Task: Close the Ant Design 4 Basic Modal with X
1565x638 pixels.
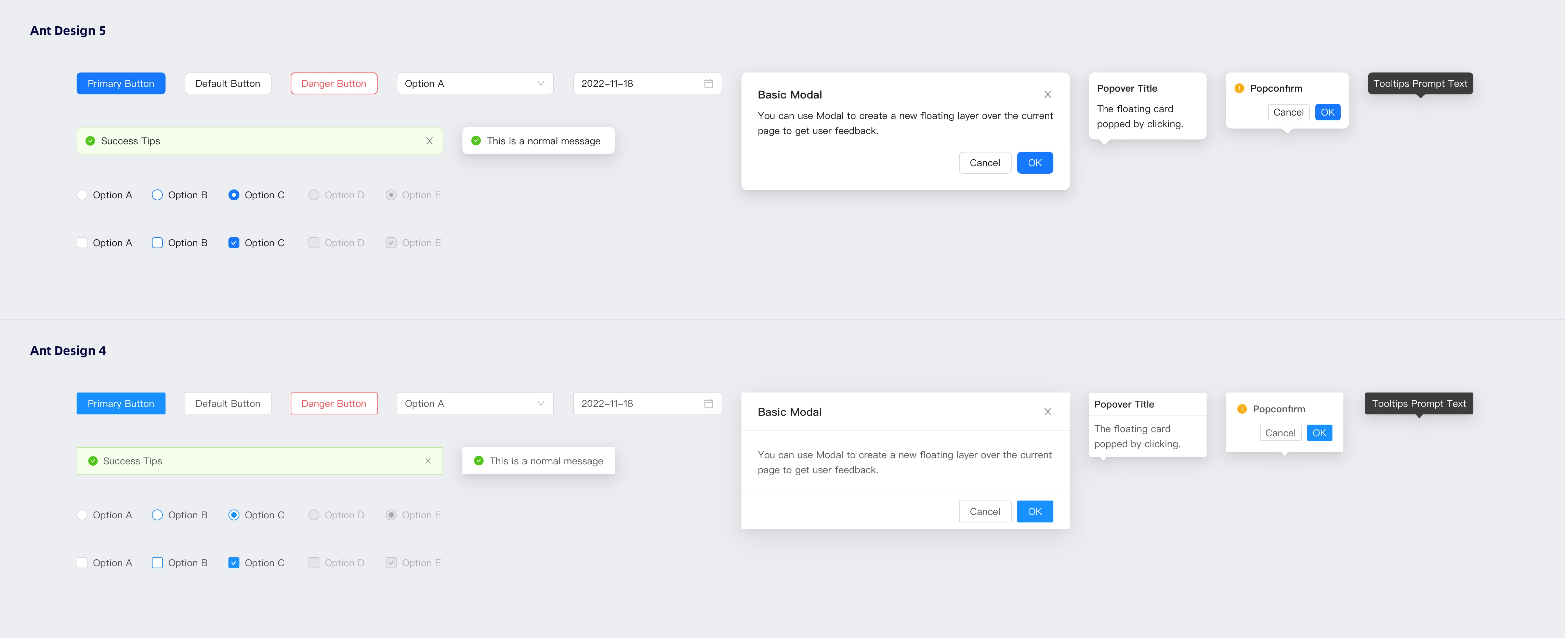Action: click(x=1048, y=412)
